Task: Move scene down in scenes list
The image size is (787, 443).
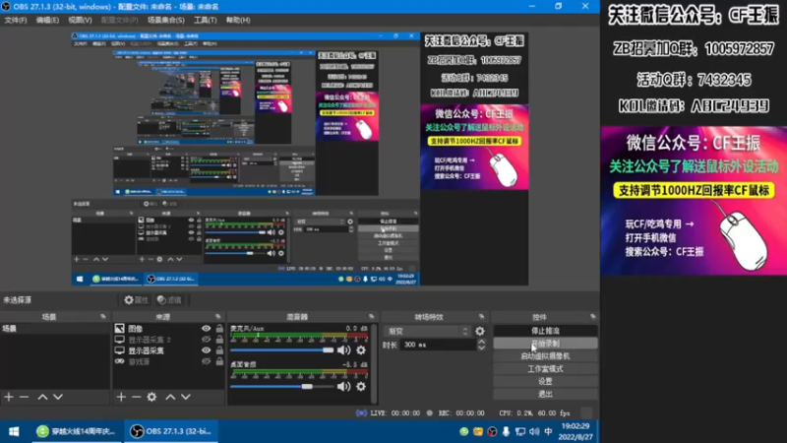Action: tap(58, 397)
